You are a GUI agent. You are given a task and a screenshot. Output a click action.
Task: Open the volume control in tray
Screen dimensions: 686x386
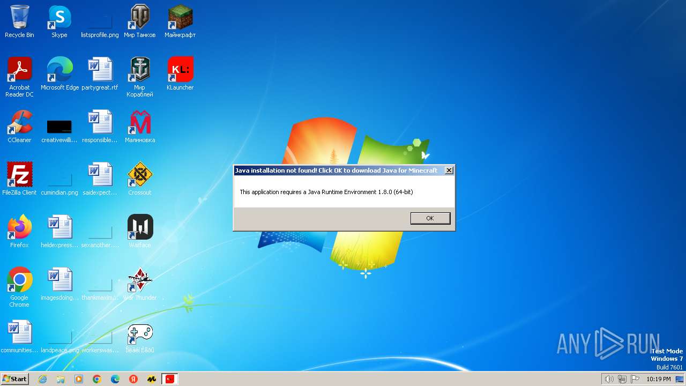(609, 379)
